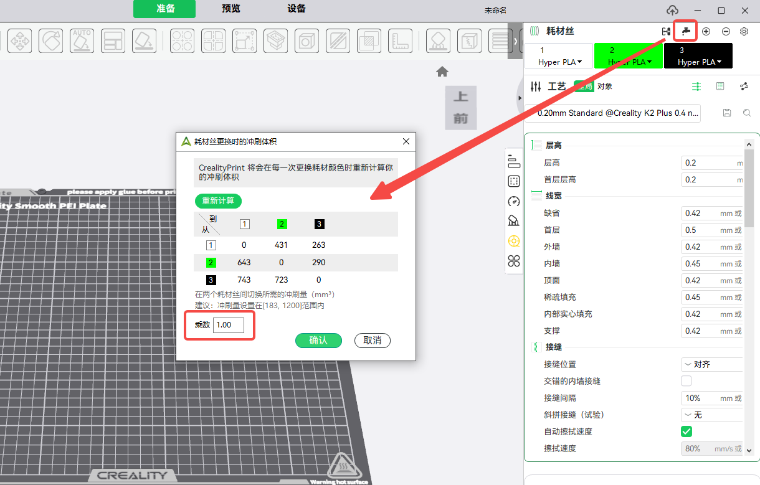Select the support painting toolbar tool
This screenshot has height=485, width=760.
[x=438, y=41]
